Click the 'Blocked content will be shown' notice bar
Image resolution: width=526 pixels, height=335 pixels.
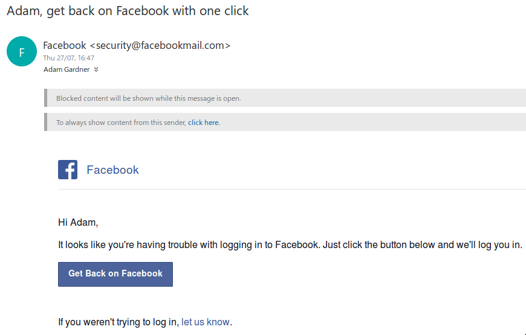[285, 98]
